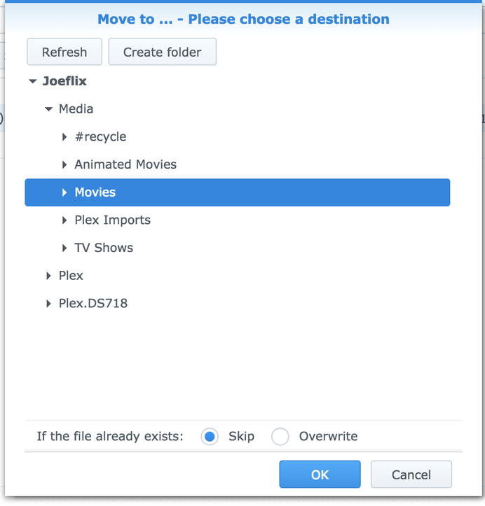Expand the #recycle folder arrow
Viewport: 485px width, 506px height.
[64, 137]
